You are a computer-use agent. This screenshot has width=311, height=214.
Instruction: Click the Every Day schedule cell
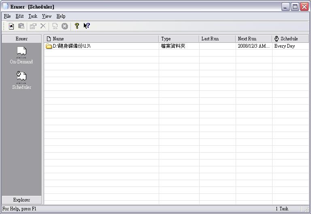coord(285,46)
